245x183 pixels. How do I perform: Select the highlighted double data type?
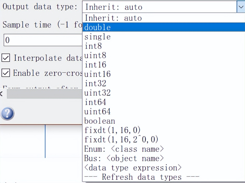point(97,27)
